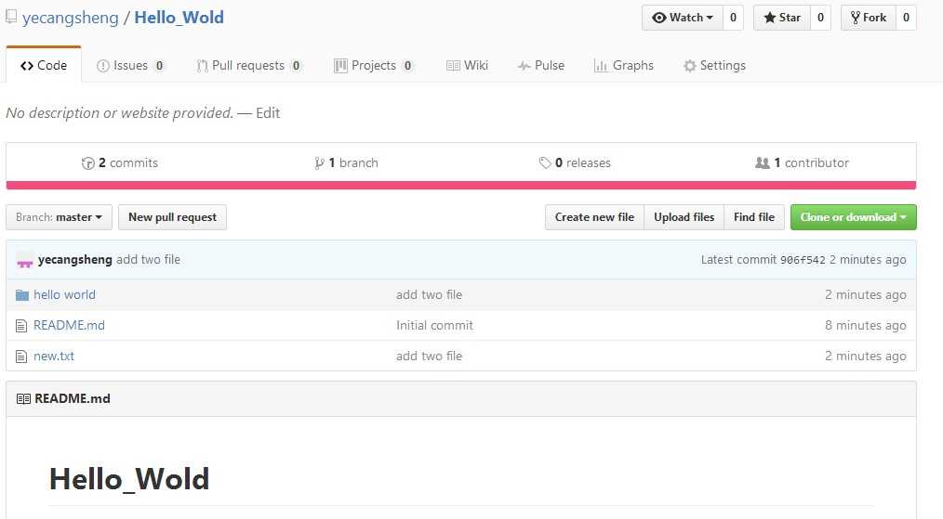The image size is (943, 519).
Task: Click the Hello_Wold README heading
Action: pos(129,479)
